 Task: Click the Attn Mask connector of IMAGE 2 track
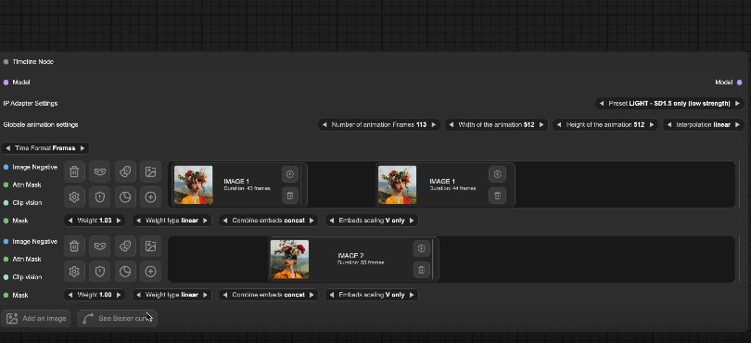(x=6, y=260)
